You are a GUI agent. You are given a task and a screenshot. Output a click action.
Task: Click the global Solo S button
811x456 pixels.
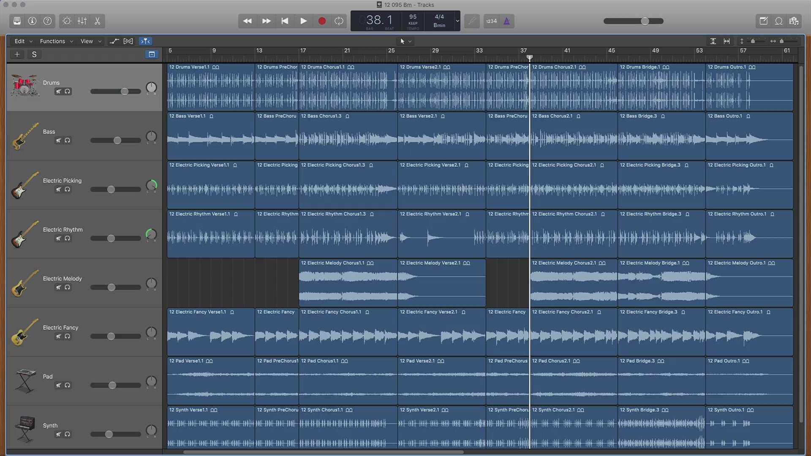click(x=34, y=54)
